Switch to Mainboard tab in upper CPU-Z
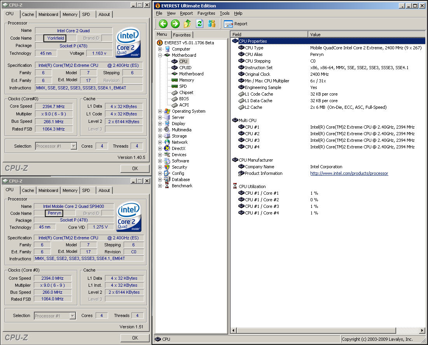The height and width of the screenshot is (345, 428). tap(48, 14)
